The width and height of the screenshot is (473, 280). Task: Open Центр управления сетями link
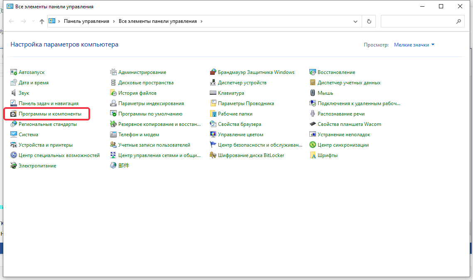coord(159,155)
